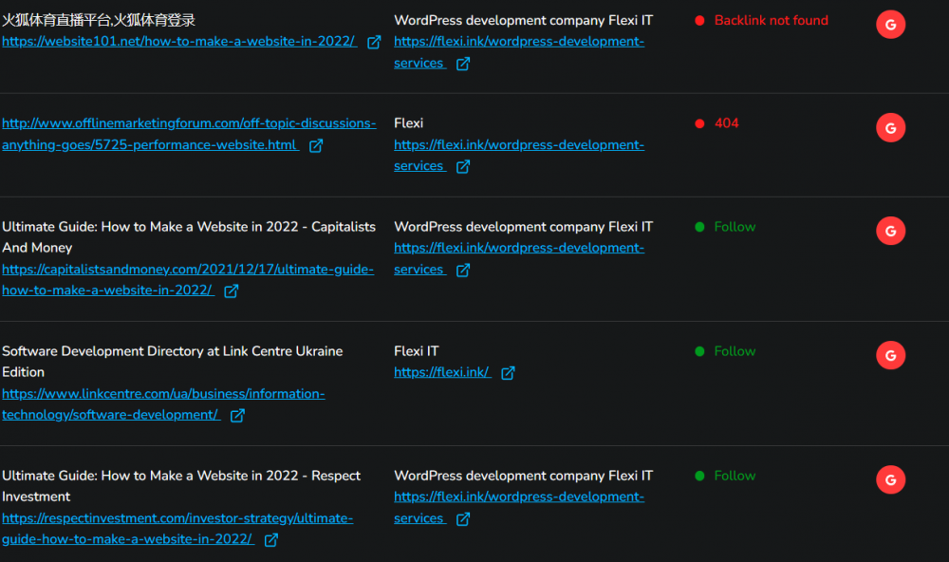This screenshot has height=562, width=949.
Task: Open flexi.ink wordpress-development link in website101 row
Action: tap(519, 53)
